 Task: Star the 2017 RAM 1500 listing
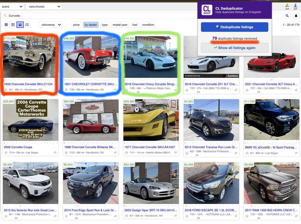247,216
